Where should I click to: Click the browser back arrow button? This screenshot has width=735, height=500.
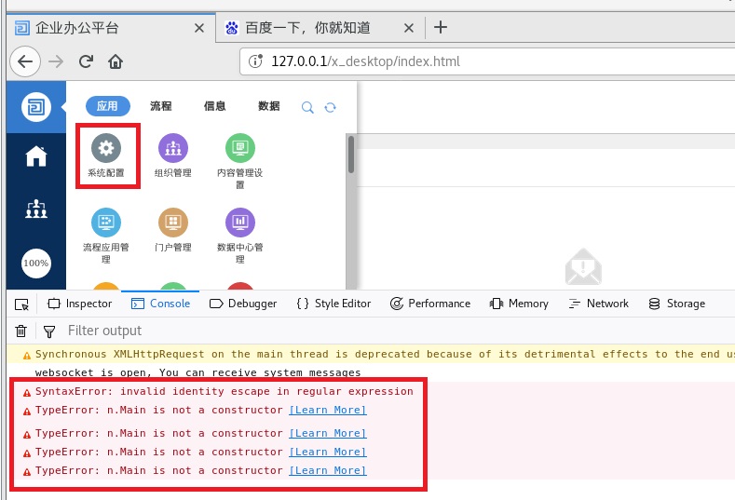tap(25, 61)
